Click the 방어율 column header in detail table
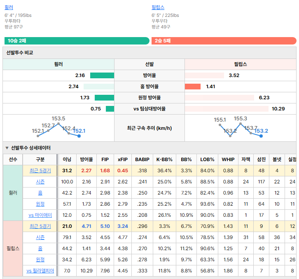Image resolution: width=299 pixels, height=279 pixels. pos(86,159)
